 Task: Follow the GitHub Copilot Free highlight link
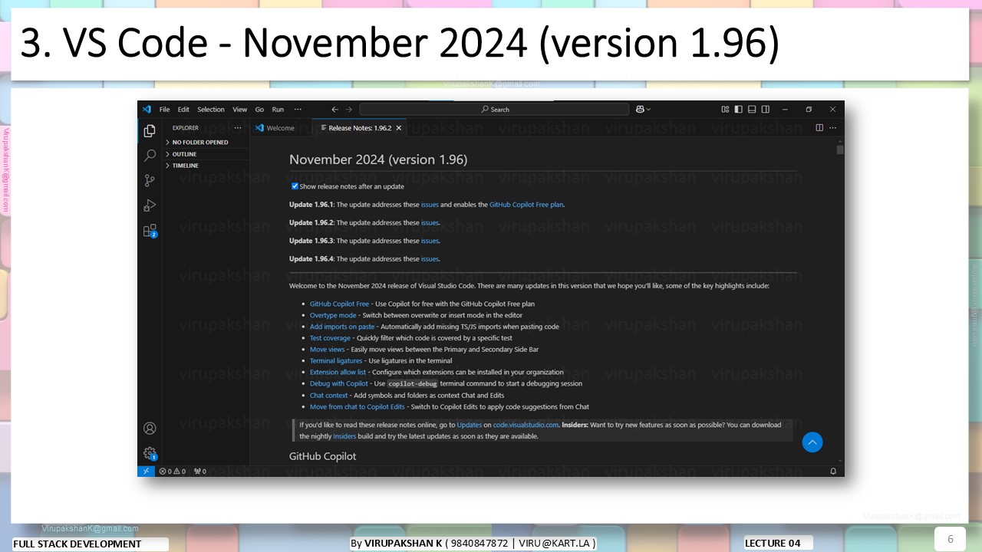coord(339,304)
